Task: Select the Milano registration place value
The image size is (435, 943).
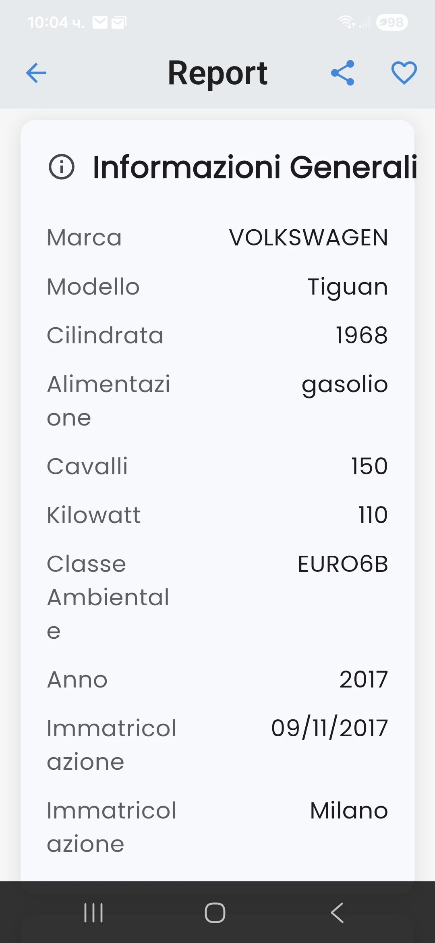Action: click(x=349, y=810)
